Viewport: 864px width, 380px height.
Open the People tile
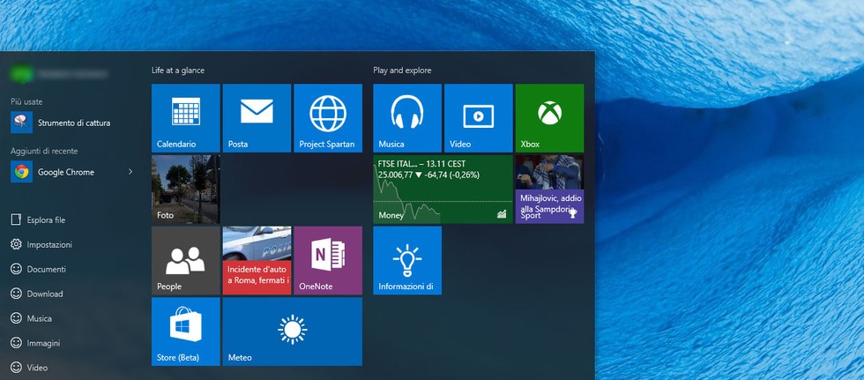point(186,260)
